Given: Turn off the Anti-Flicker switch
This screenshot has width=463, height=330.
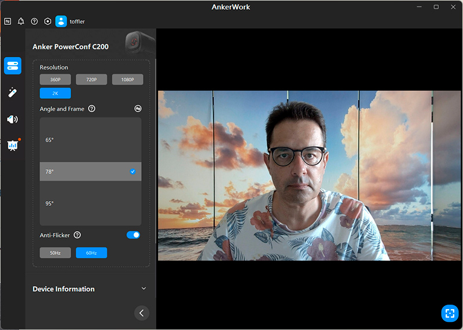Looking at the screenshot, I should point(133,235).
